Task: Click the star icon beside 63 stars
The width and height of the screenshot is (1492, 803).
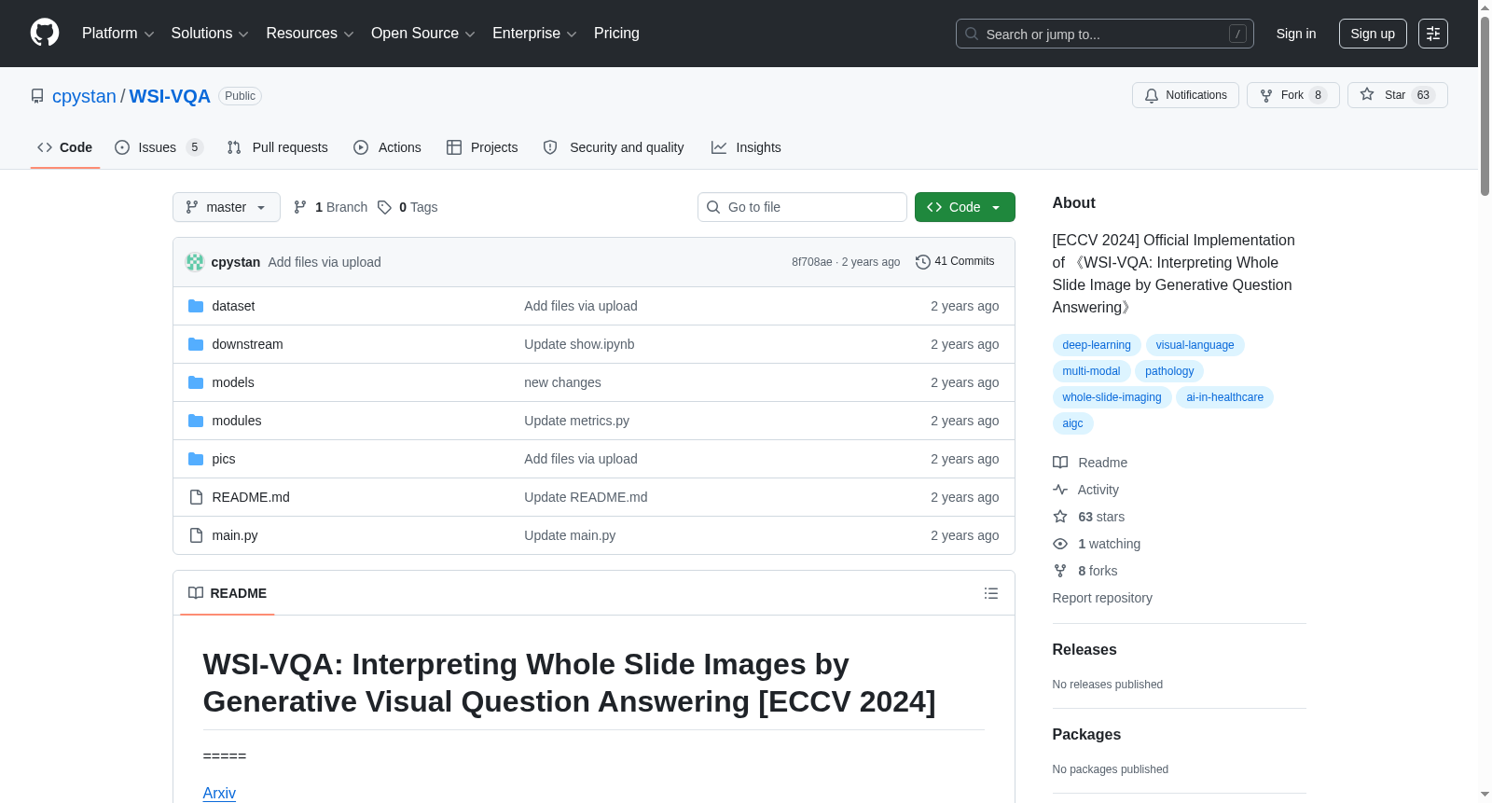Action: coord(1060,517)
